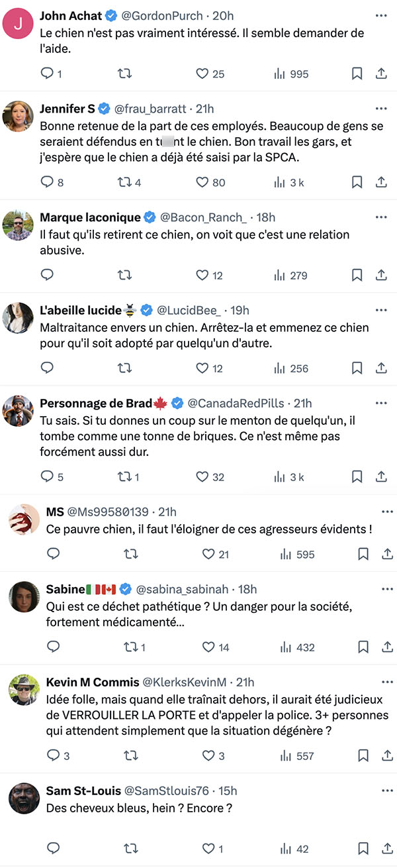Image resolution: width=397 pixels, height=868 pixels.
Task: Reply to John Achat's tweet
Action: point(46,74)
